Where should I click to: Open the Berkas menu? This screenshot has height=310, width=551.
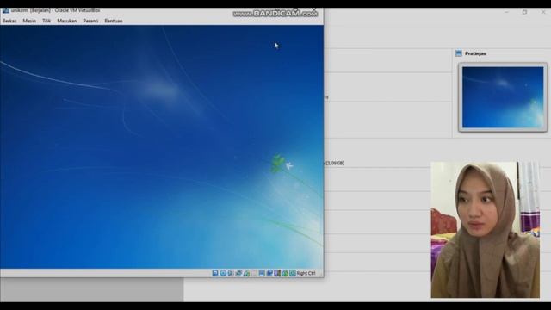point(9,21)
